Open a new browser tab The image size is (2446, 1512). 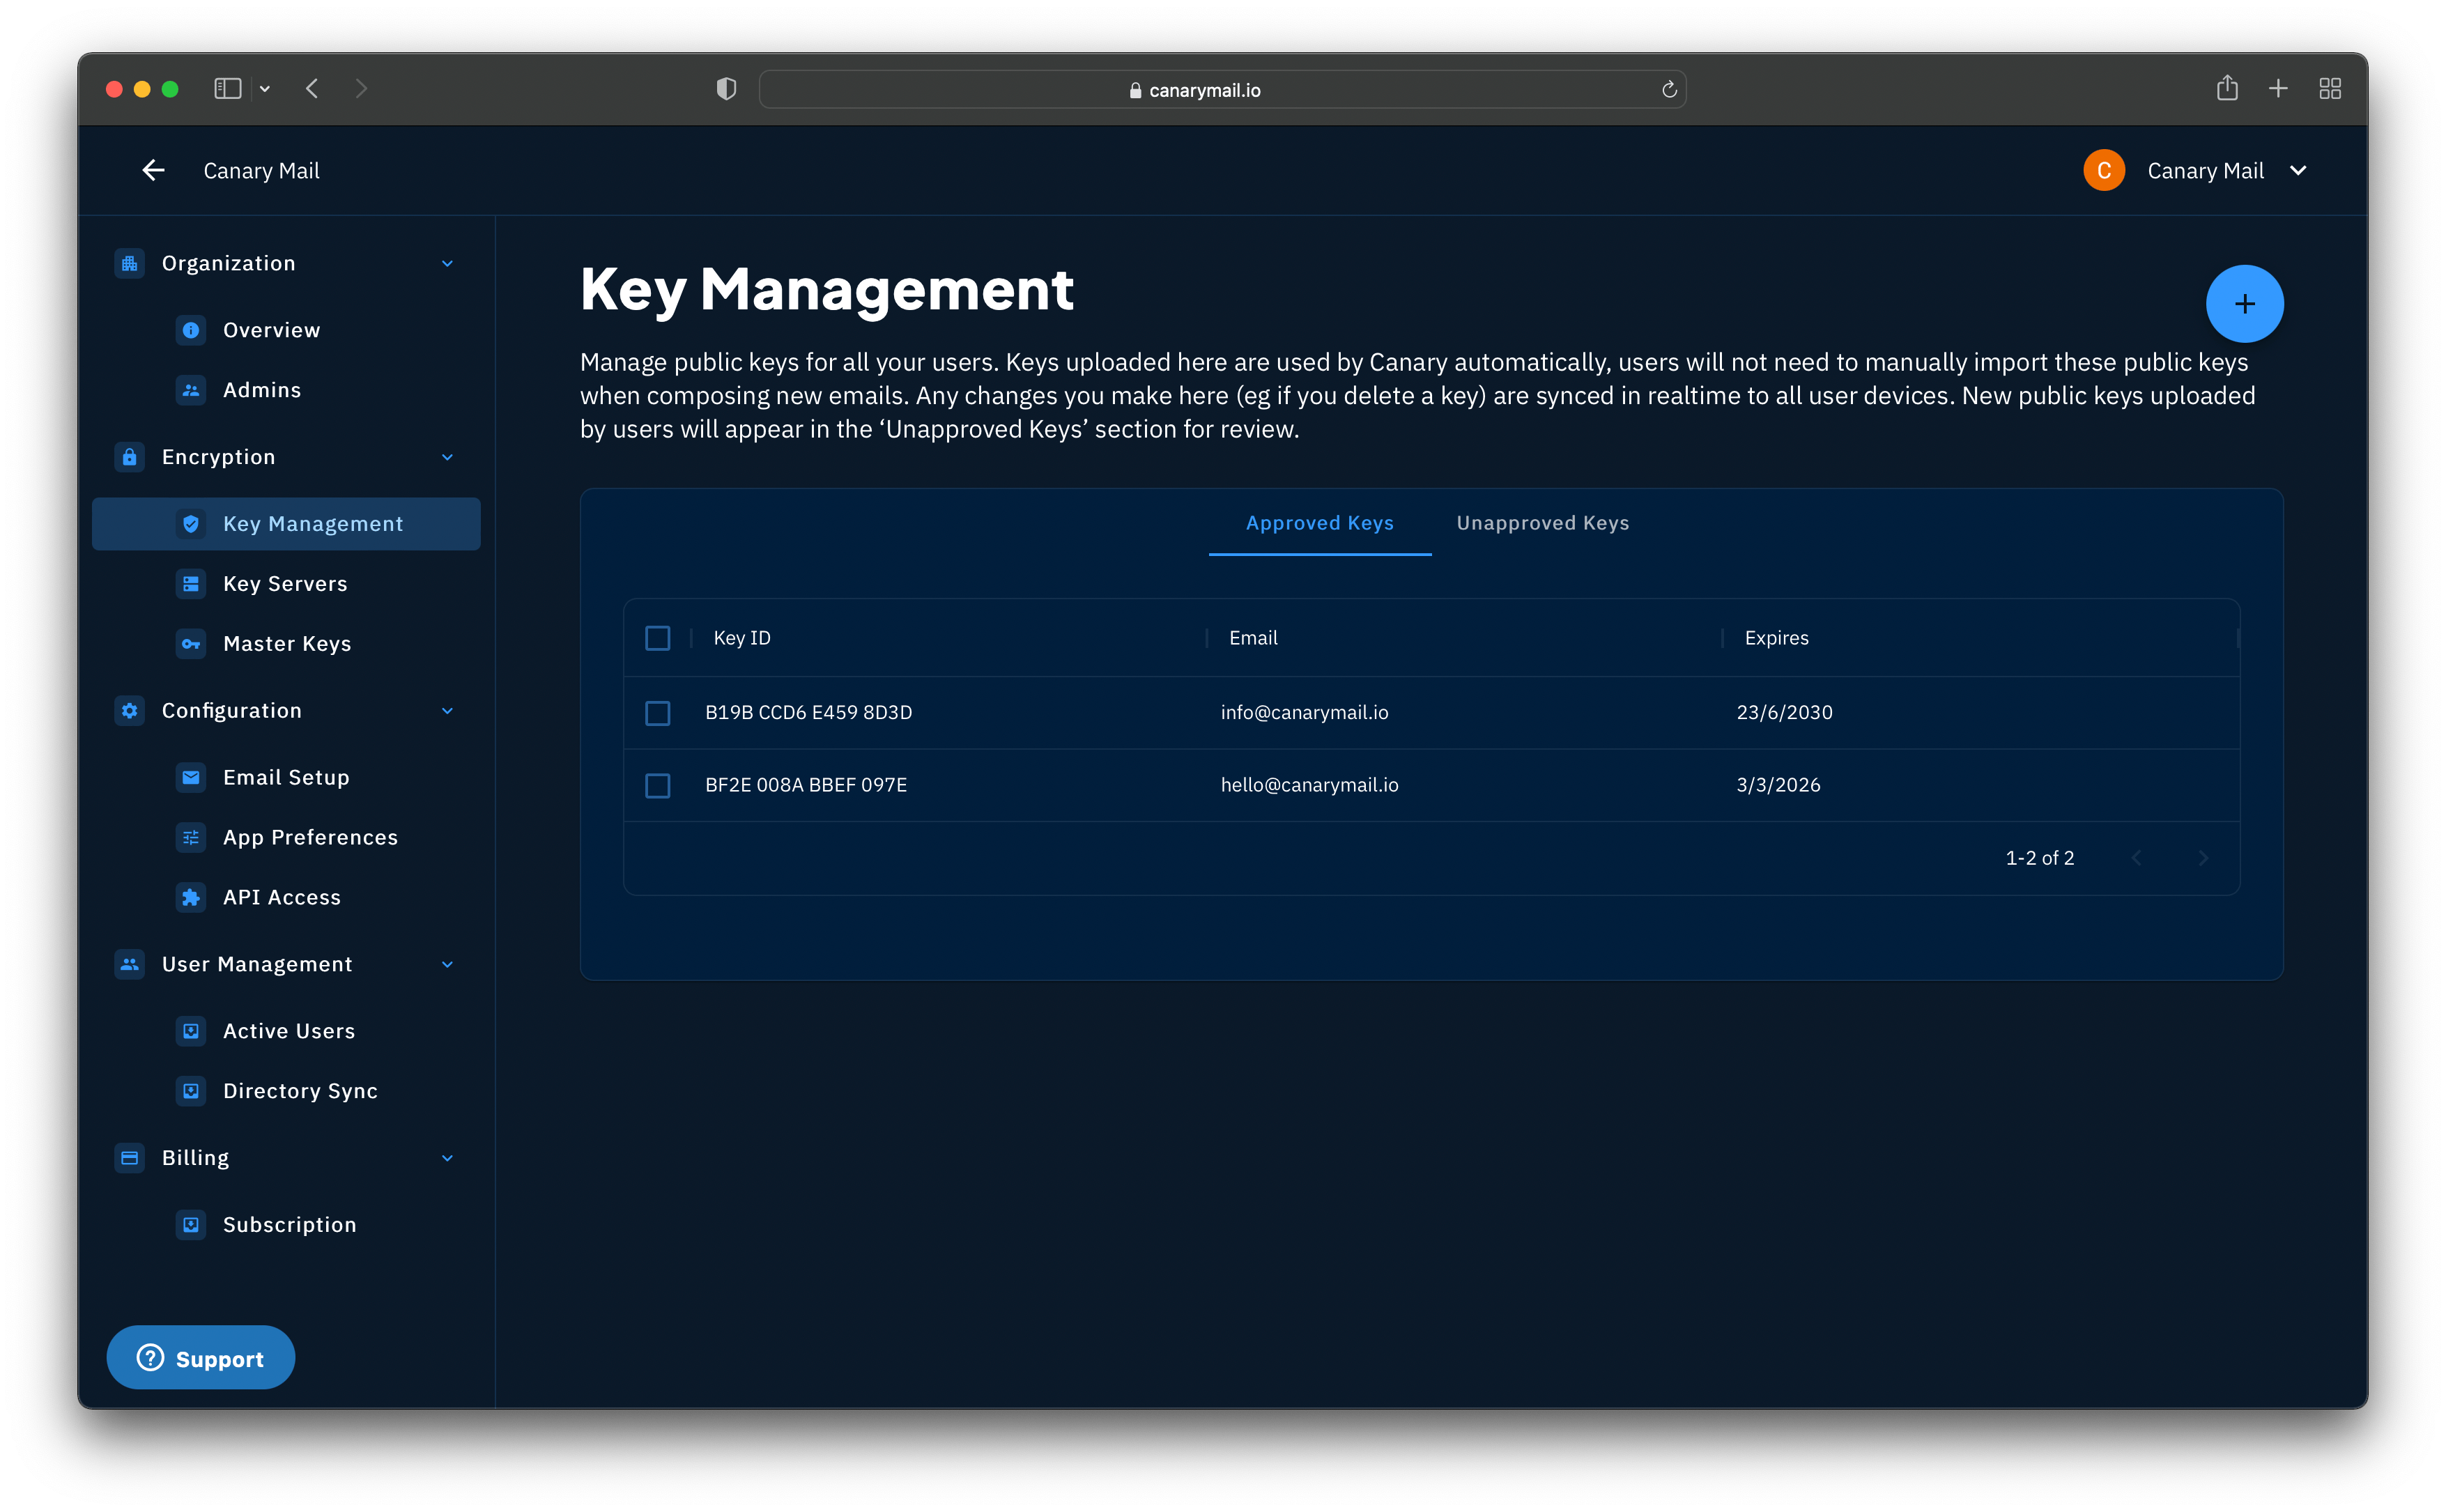(x=2278, y=89)
